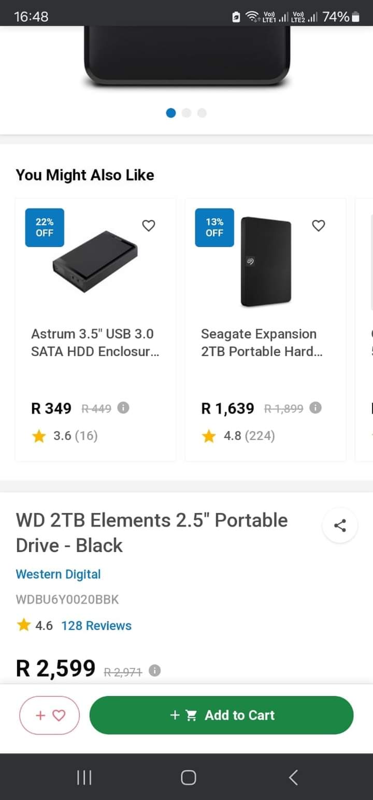The height and width of the screenshot is (800, 373).
Task: Add Astrum HDD Enclosure to wishlist
Action: point(149,225)
